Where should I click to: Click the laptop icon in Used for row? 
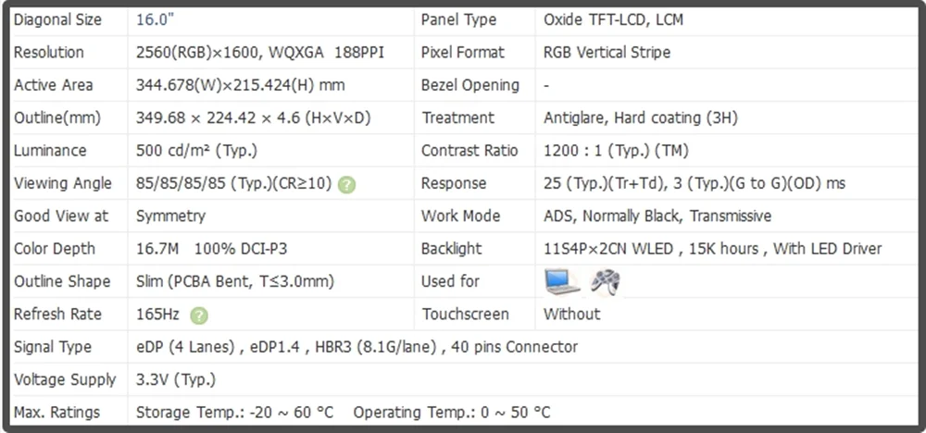(563, 281)
